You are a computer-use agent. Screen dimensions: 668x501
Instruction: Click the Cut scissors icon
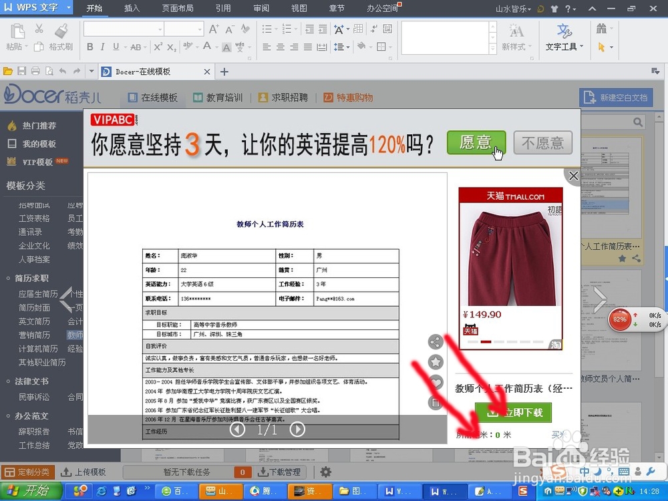click(x=39, y=29)
